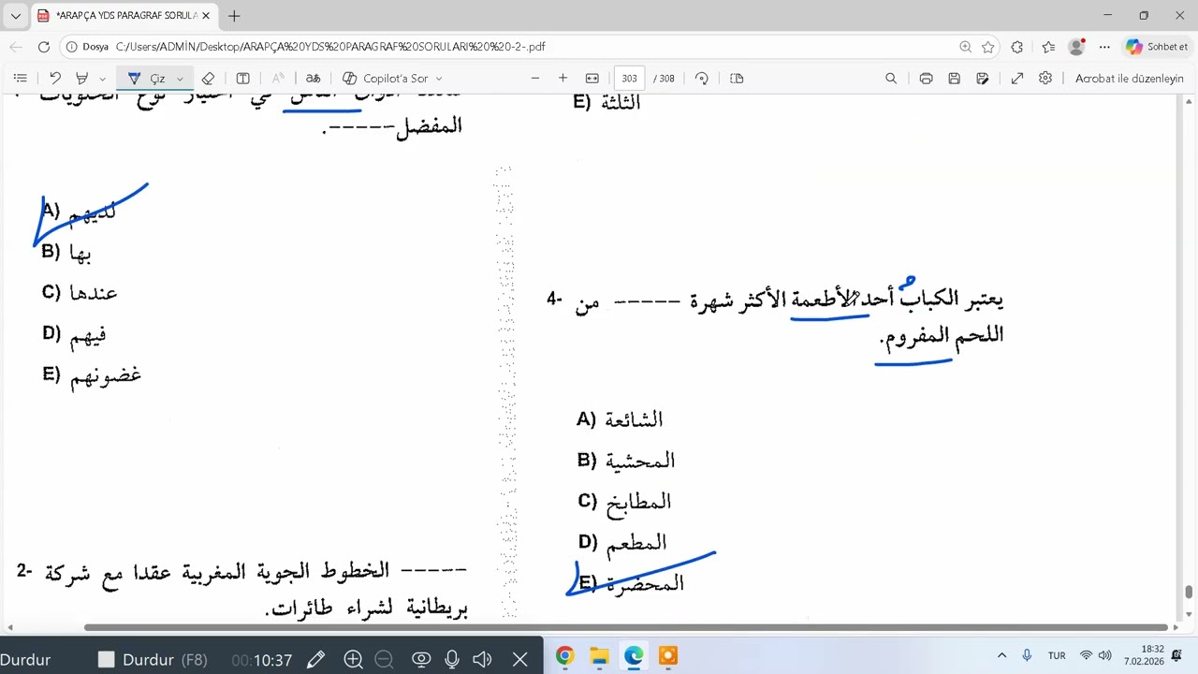Open Google Chrome from taskbar

(x=564, y=656)
